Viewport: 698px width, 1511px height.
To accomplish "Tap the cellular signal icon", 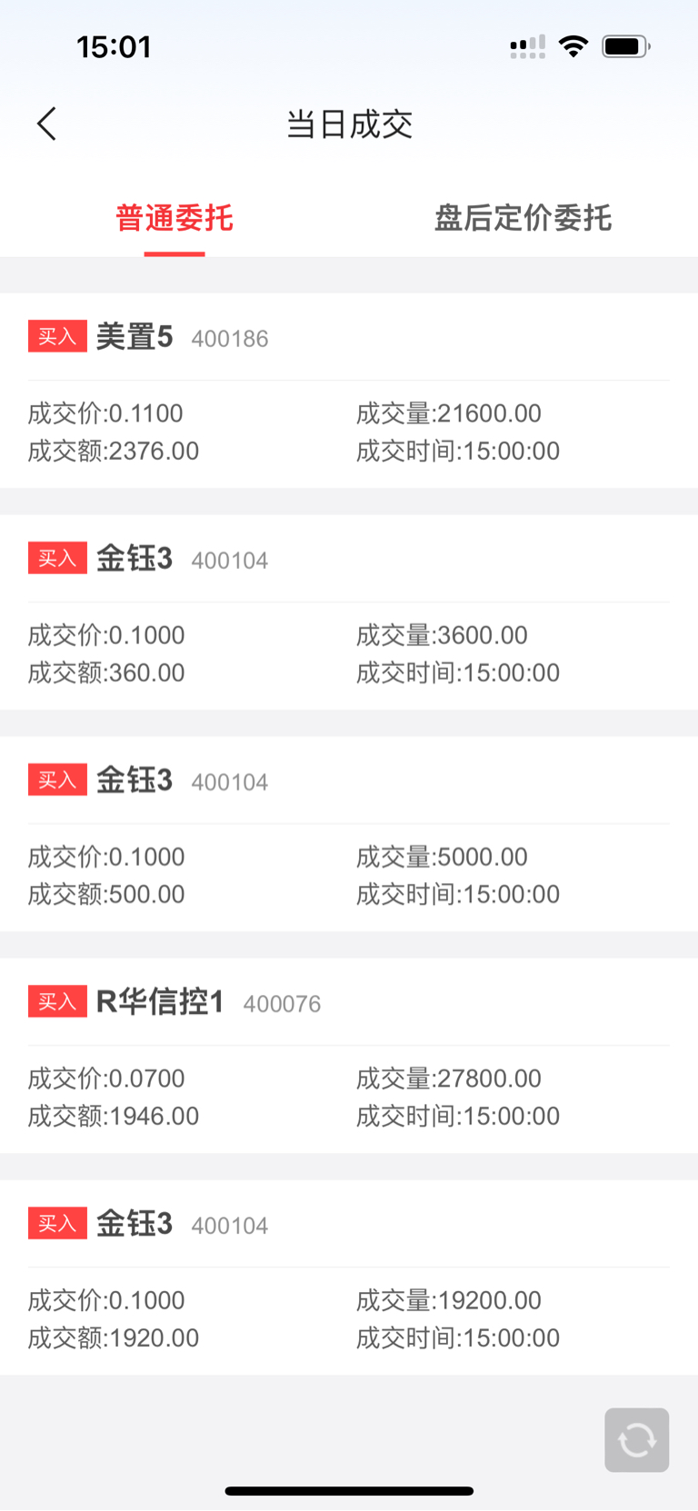I will (528, 46).
